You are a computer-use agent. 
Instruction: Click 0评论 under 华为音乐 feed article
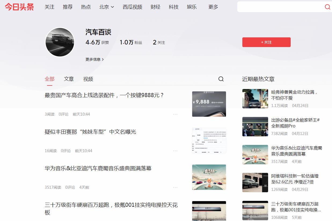click(x=70, y=187)
